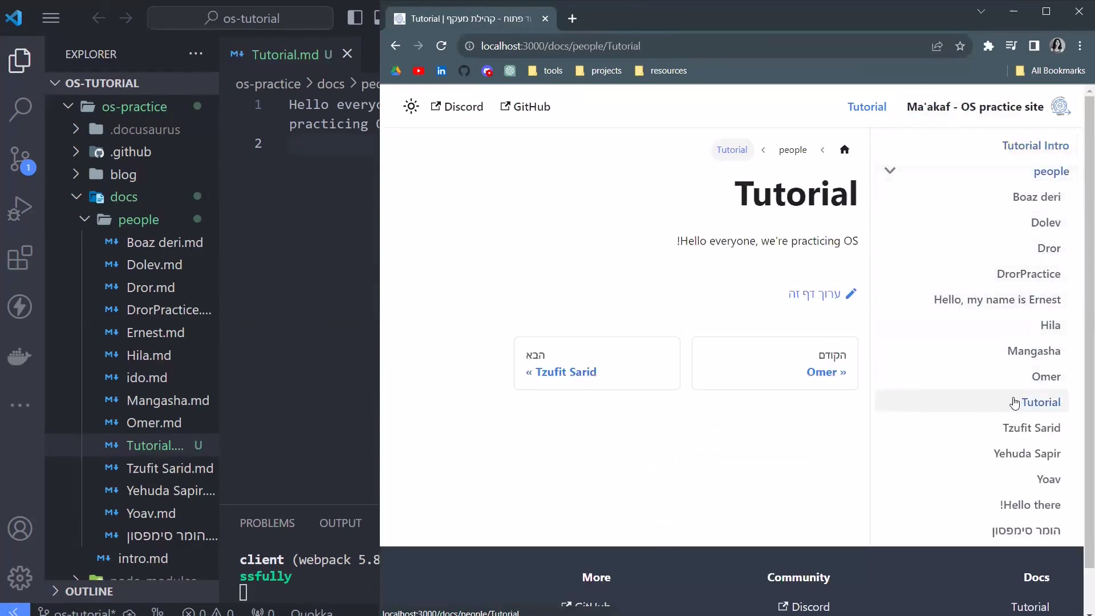Open the Extensions view in activity bar

pyautogui.click(x=21, y=258)
